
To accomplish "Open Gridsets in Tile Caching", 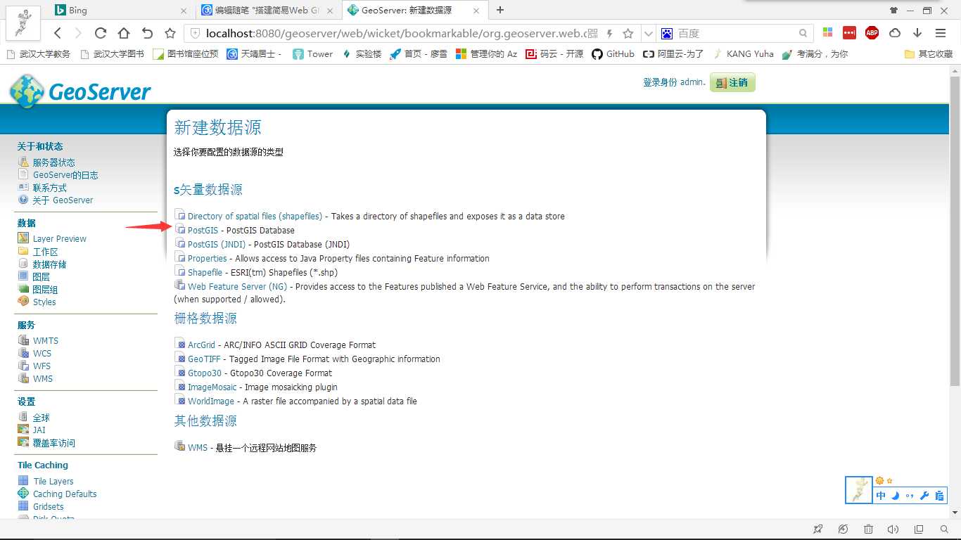I will 49,506.
